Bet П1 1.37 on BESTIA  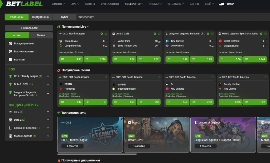pyautogui.click(x=71, y=102)
